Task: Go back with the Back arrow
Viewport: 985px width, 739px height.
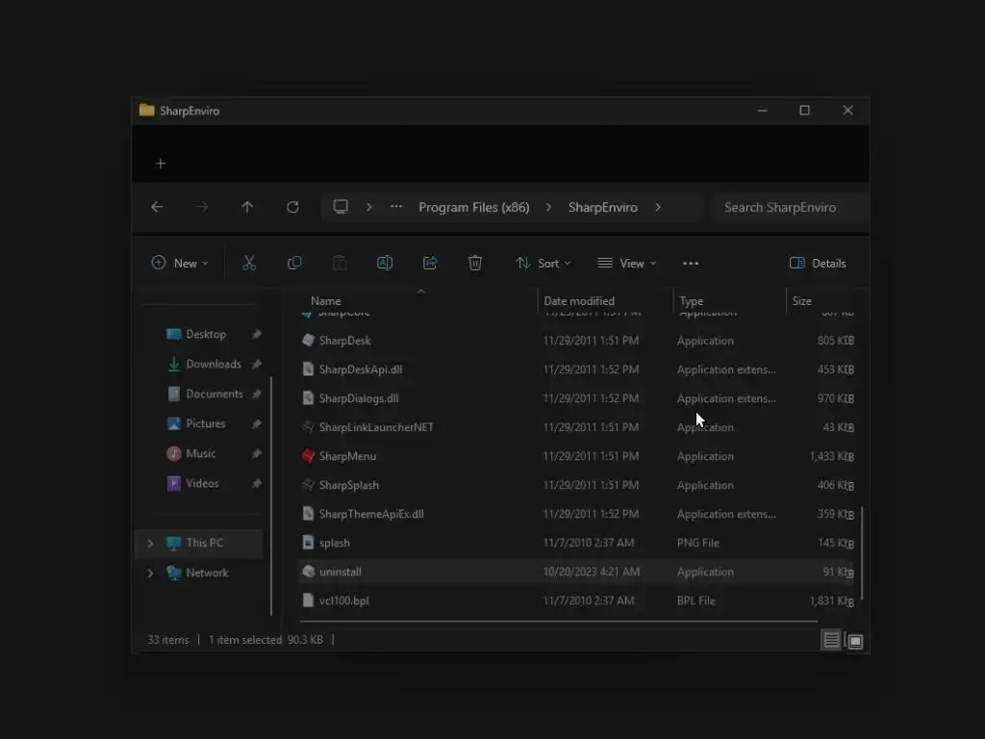Action: pyautogui.click(x=157, y=207)
